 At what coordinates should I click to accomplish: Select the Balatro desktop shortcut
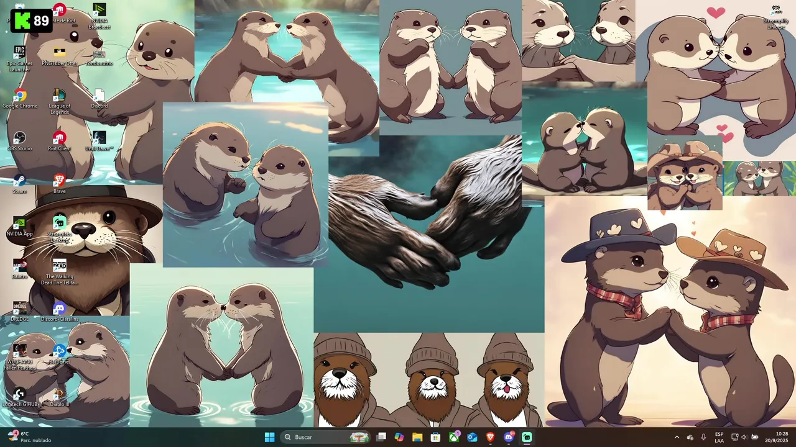[20, 269]
